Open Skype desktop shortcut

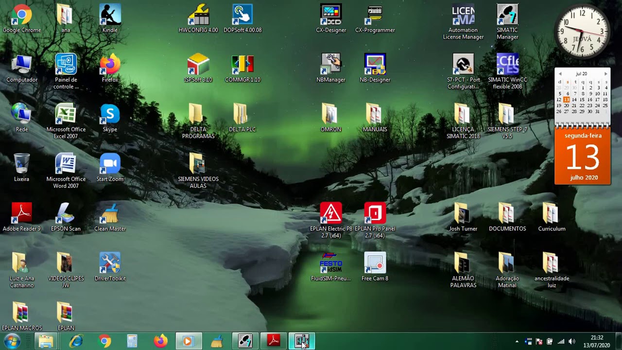110,118
